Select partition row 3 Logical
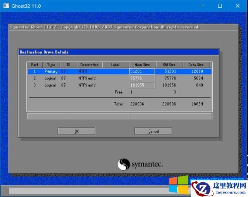 coord(120,85)
